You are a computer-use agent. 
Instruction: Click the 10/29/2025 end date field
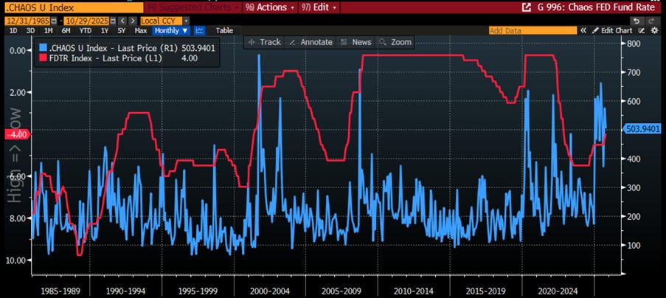pyautogui.click(x=86, y=21)
